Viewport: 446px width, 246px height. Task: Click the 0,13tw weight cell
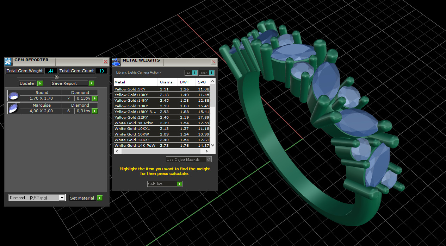coord(83,99)
